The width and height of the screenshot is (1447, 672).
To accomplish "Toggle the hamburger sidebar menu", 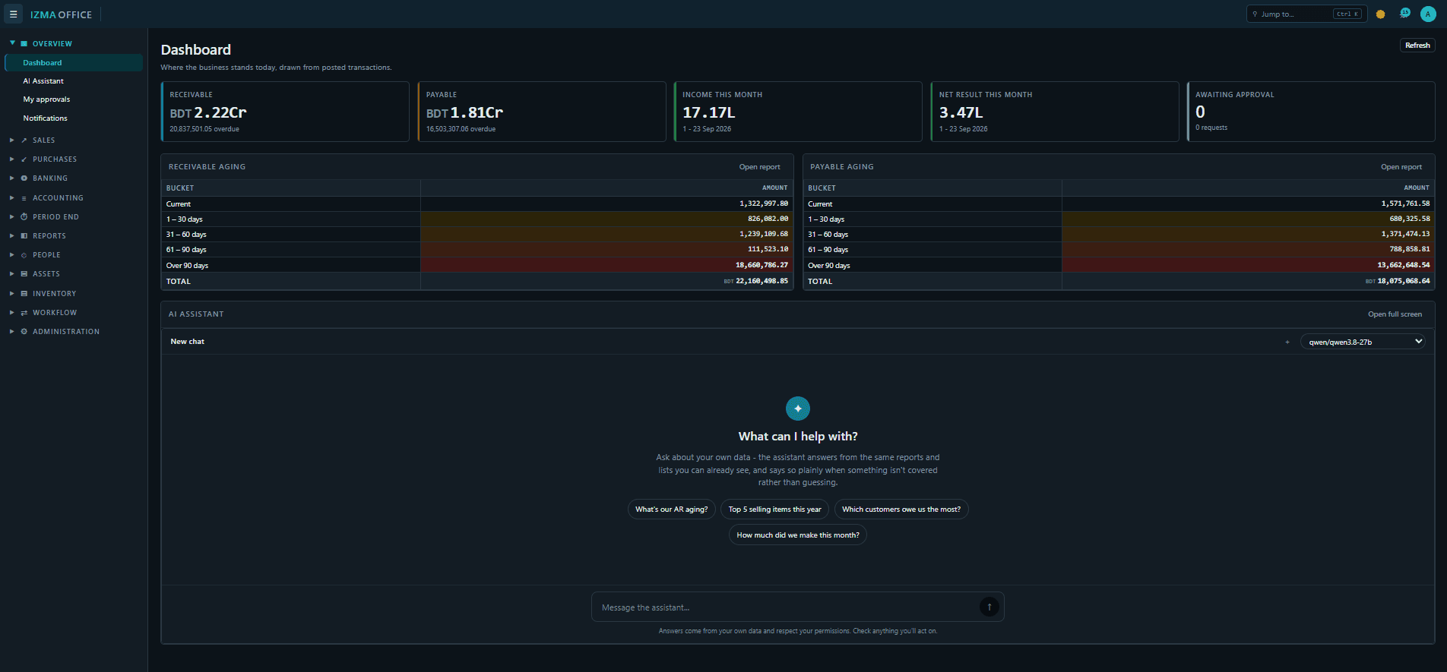I will (13, 14).
